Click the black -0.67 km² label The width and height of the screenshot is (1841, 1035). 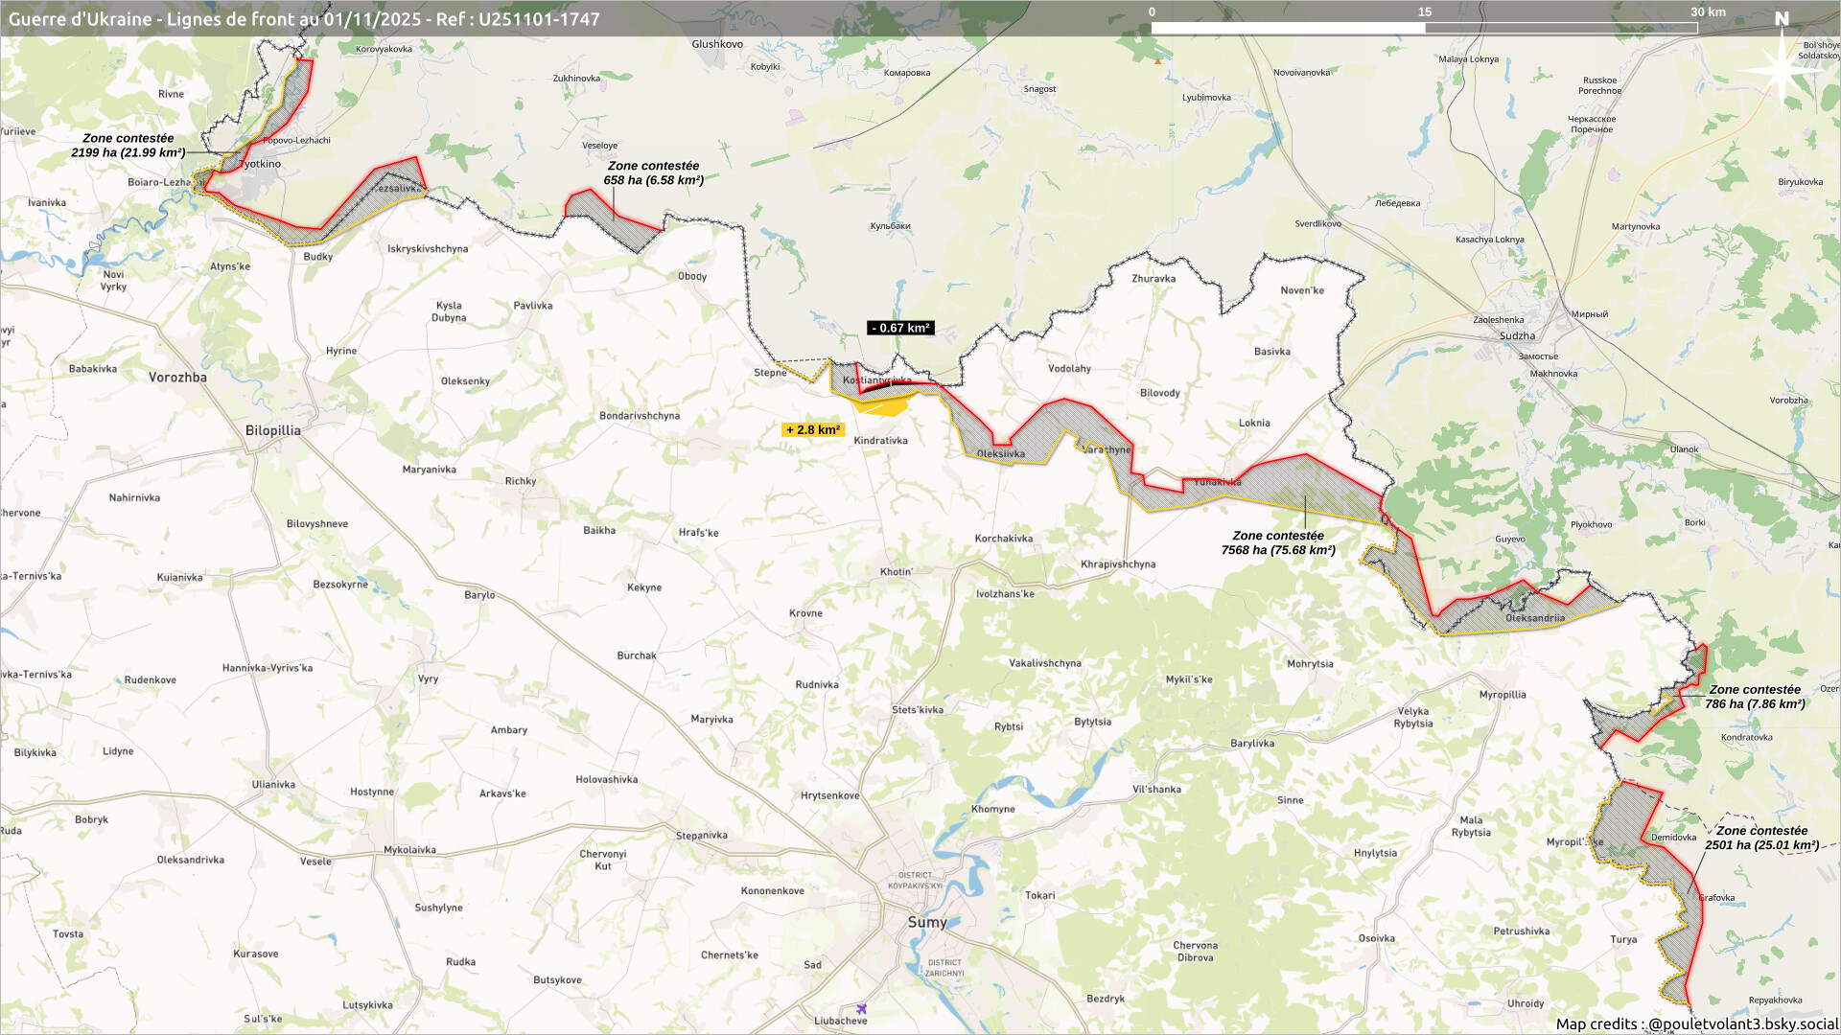point(900,328)
